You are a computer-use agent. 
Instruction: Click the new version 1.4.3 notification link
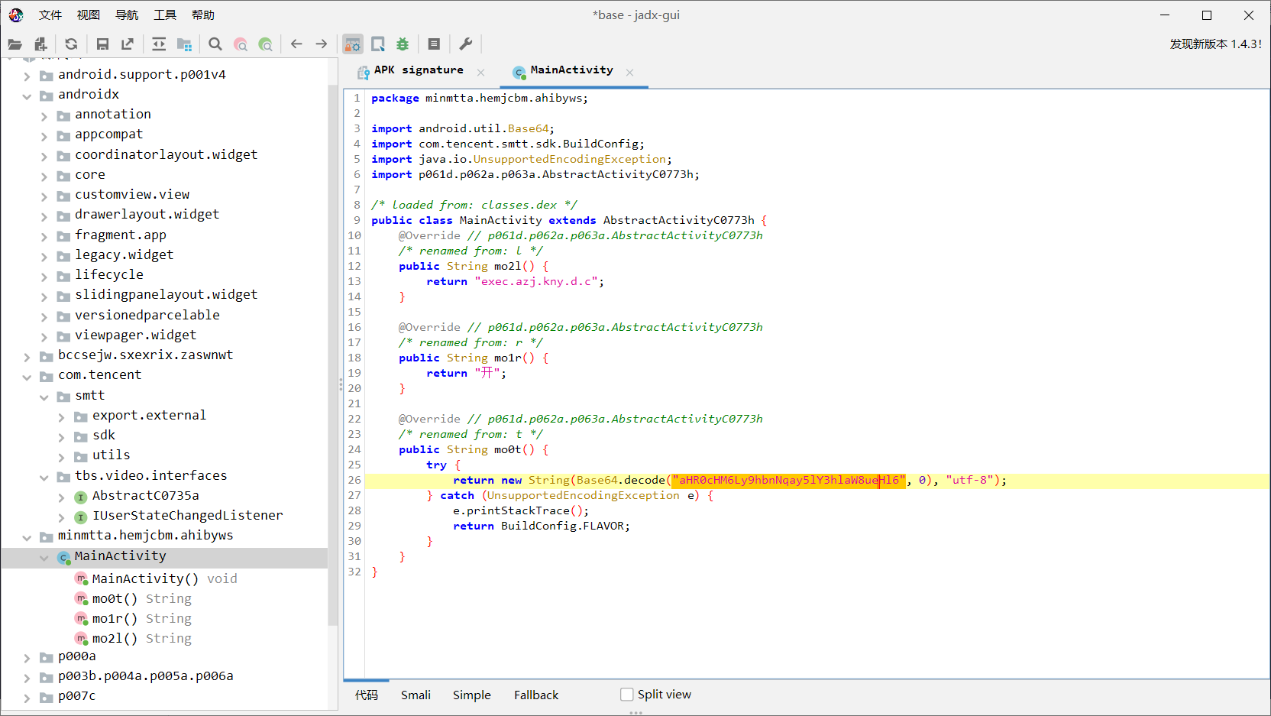click(x=1215, y=44)
